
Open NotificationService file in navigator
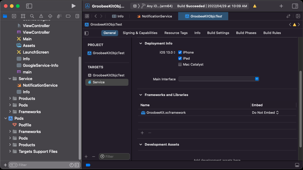tap(40, 85)
